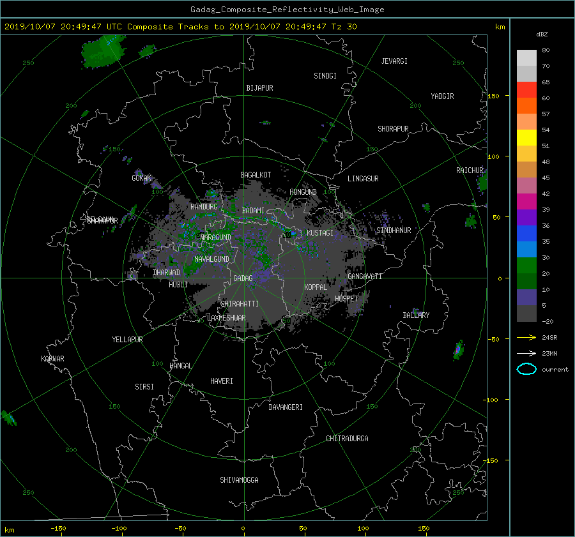575x537 pixels.
Task: Click the GANGAVATI city label
Action: (365, 276)
